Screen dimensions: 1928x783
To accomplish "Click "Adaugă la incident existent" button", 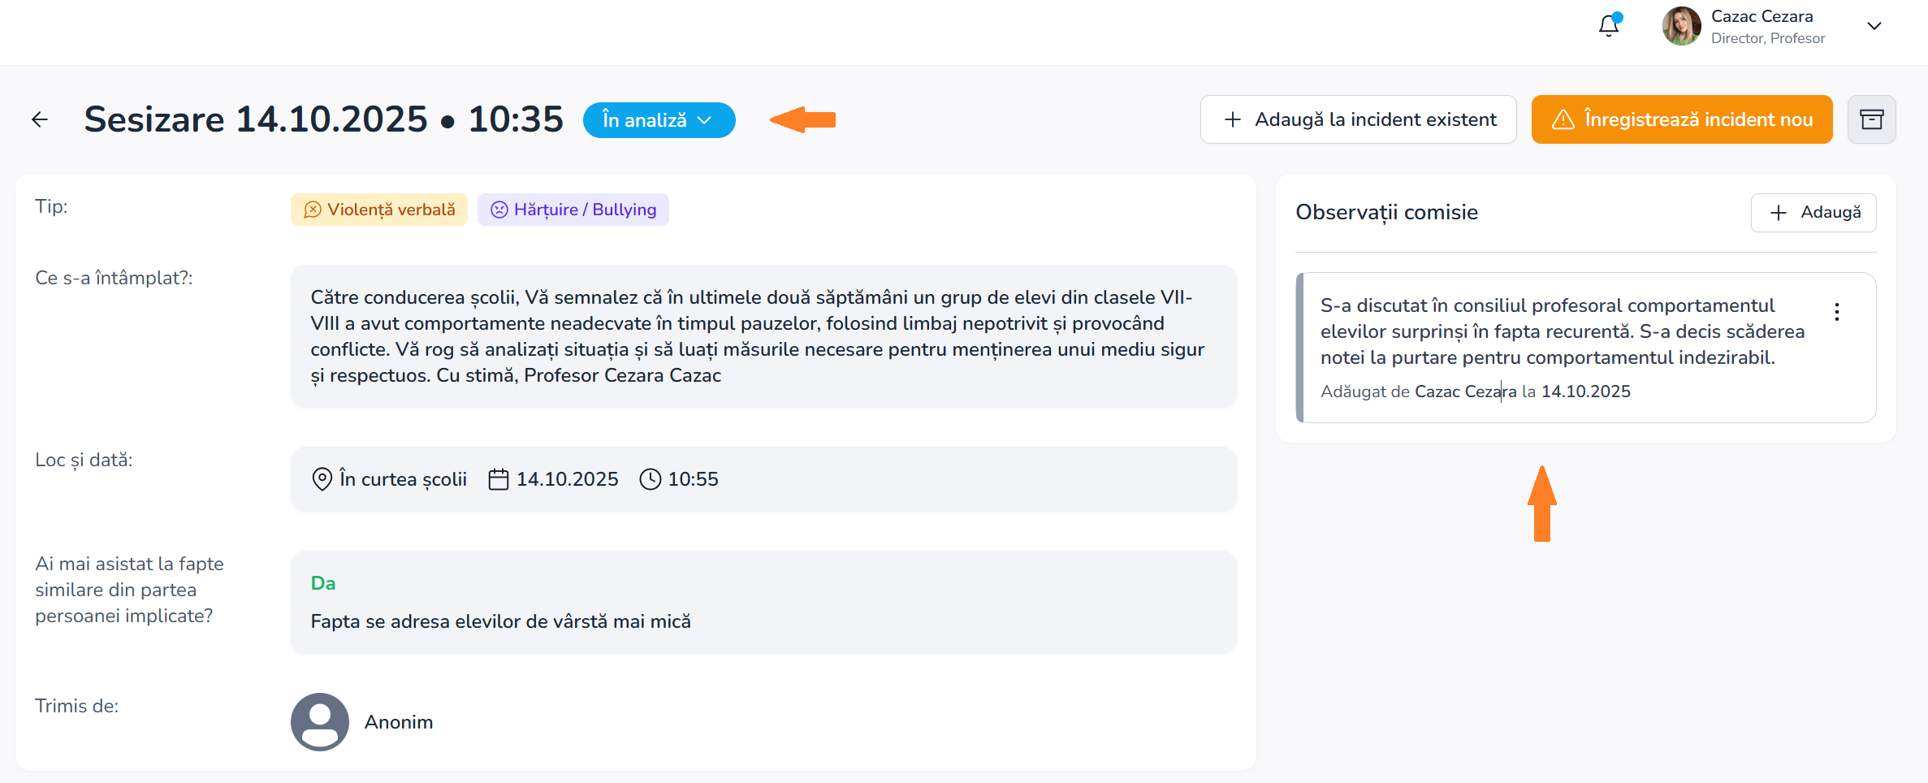I will coord(1358,119).
